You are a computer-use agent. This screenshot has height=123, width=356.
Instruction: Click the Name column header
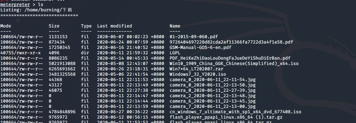tap(175, 26)
